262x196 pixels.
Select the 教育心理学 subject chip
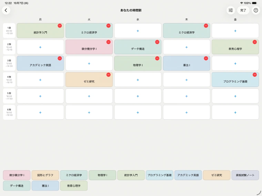click(x=74, y=186)
